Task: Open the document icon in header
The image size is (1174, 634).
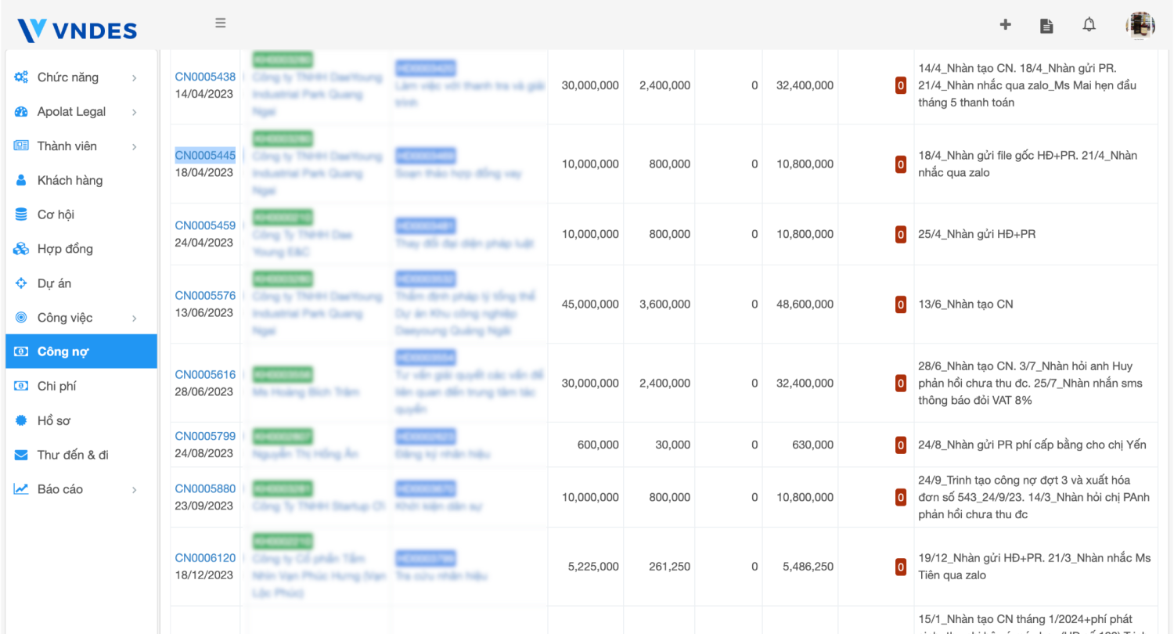Action: point(1046,26)
